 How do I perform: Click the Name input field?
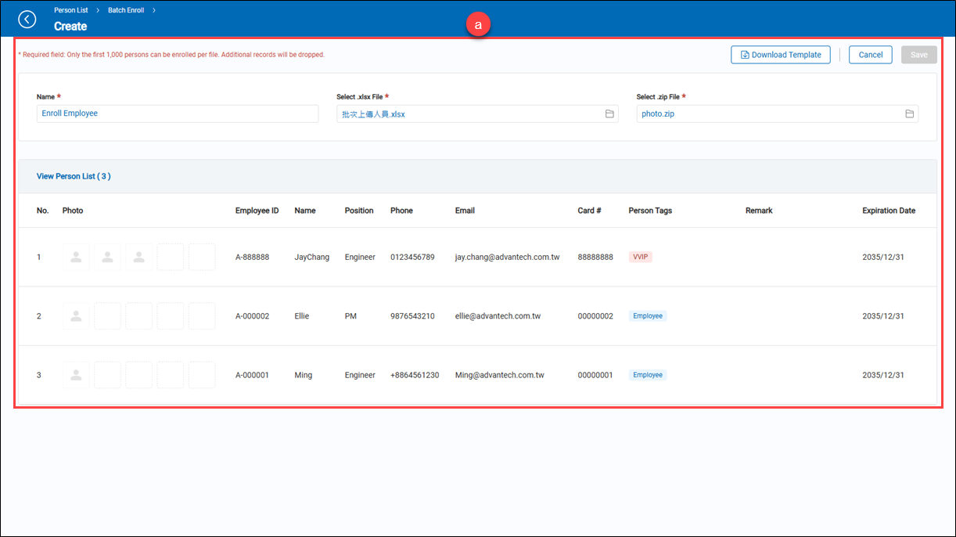178,114
